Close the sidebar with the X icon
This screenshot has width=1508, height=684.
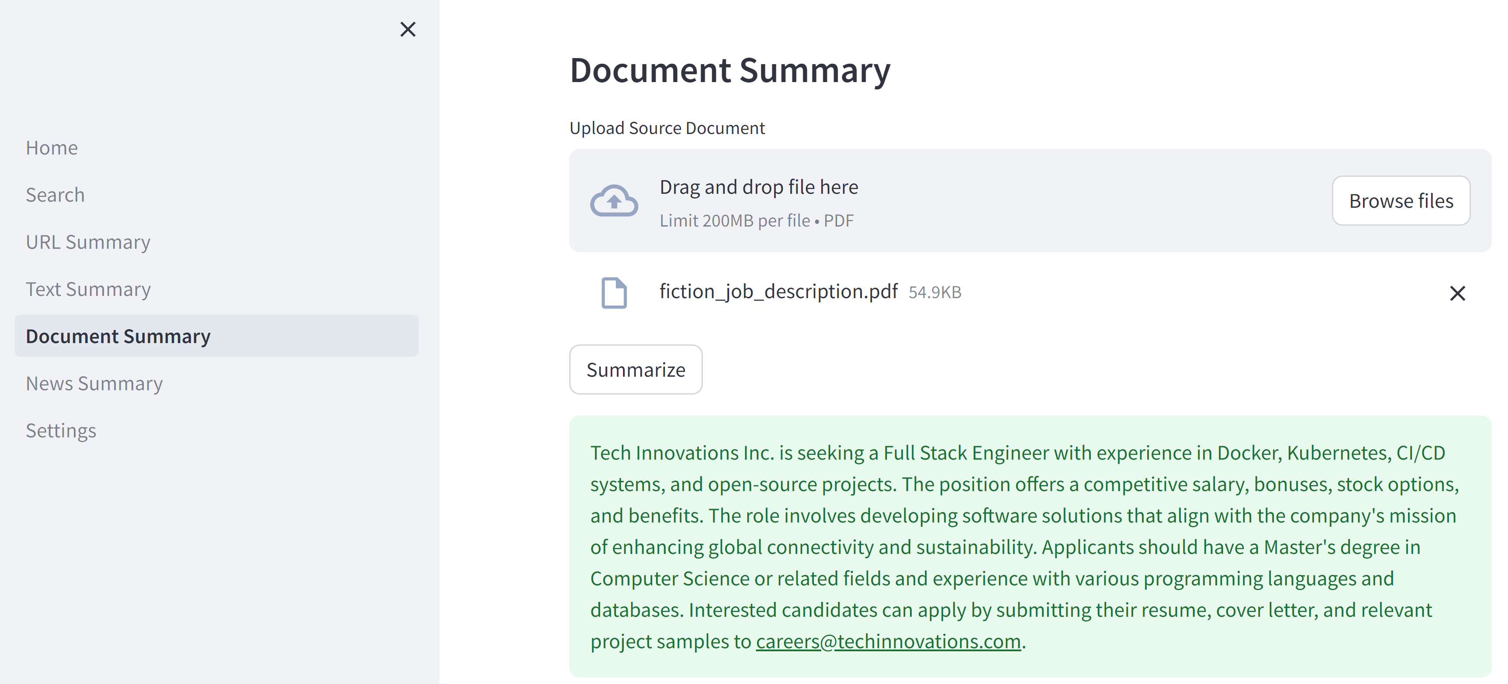[x=408, y=29]
